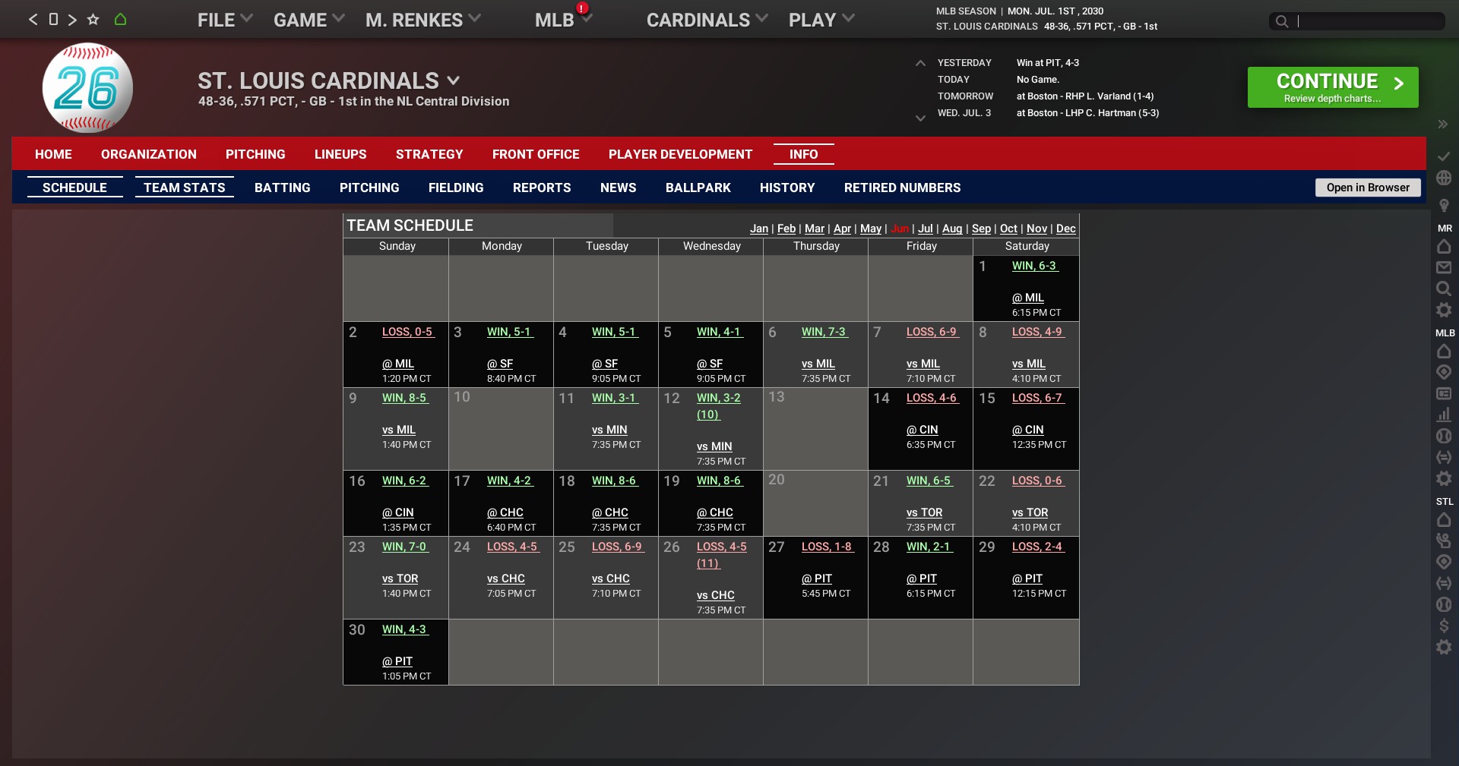Screen dimensions: 1459x766
Task: Click the Open in Browser button
Action: click(1368, 188)
